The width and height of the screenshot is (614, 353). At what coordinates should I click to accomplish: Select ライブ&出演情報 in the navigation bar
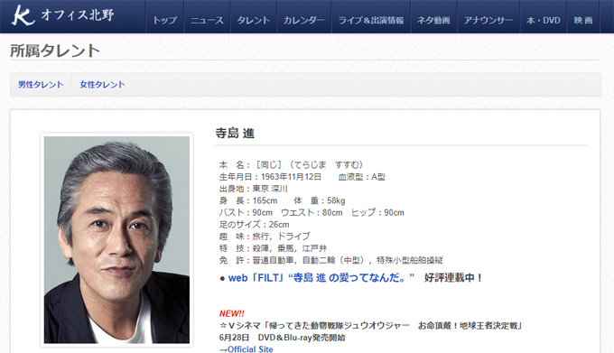371,21
